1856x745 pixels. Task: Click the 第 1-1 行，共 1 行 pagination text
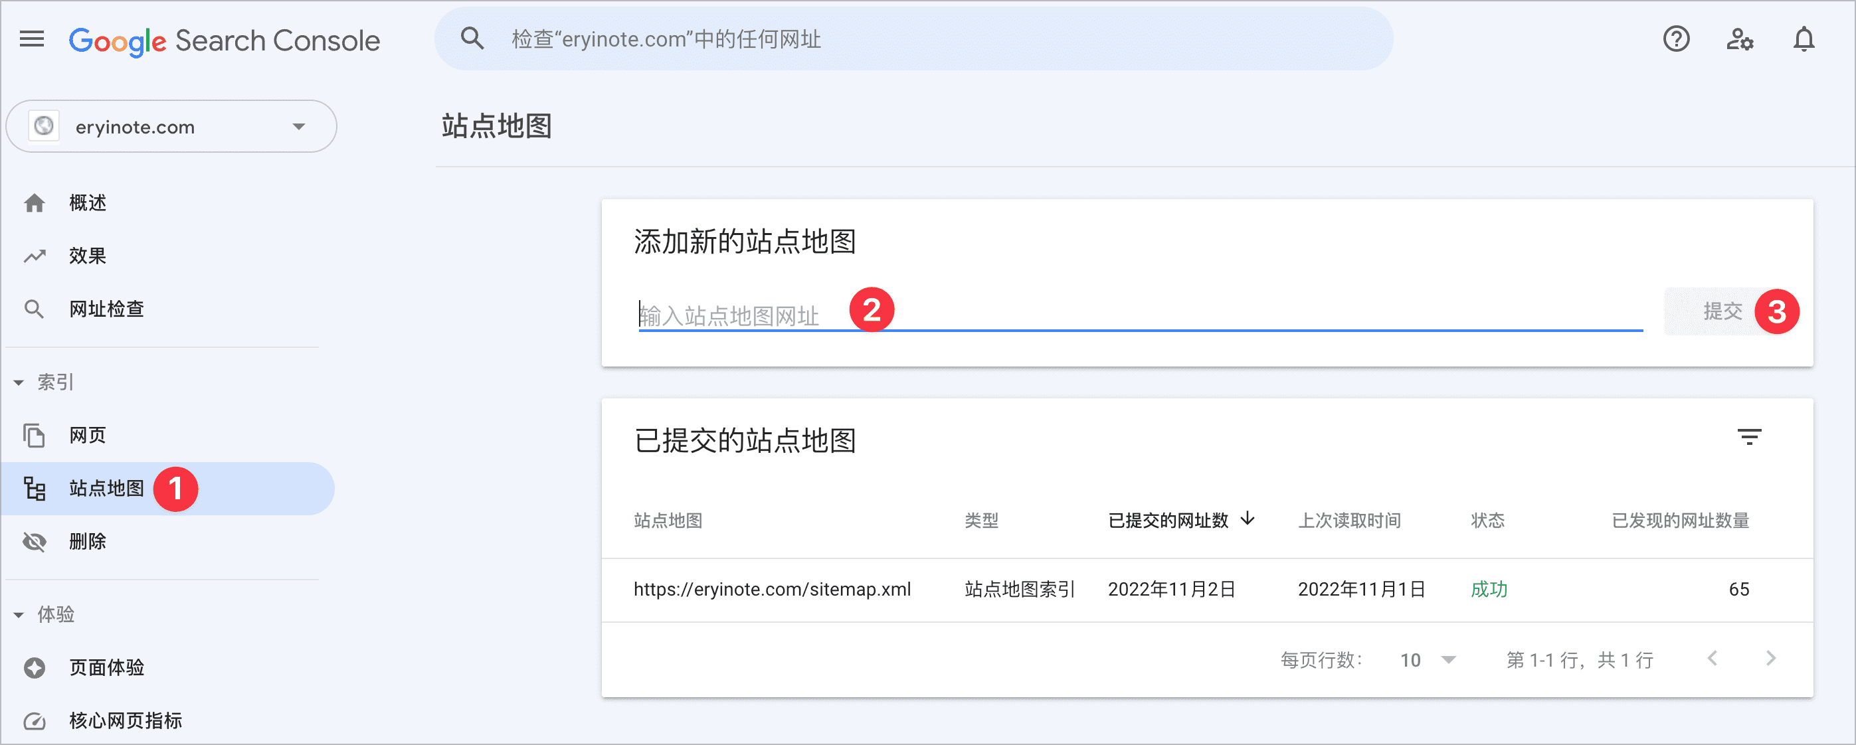(x=1580, y=660)
